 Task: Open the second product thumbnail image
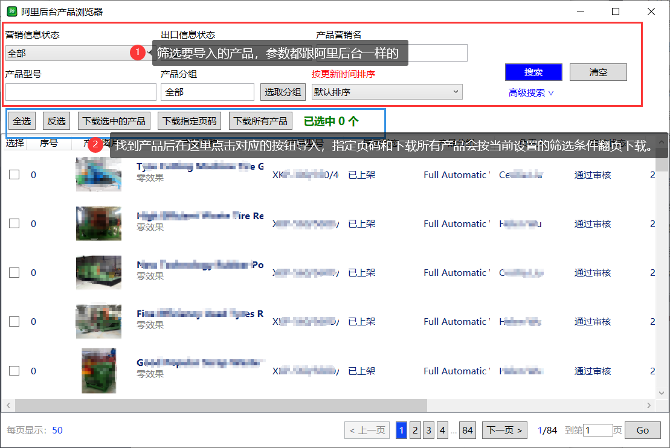[x=98, y=223]
